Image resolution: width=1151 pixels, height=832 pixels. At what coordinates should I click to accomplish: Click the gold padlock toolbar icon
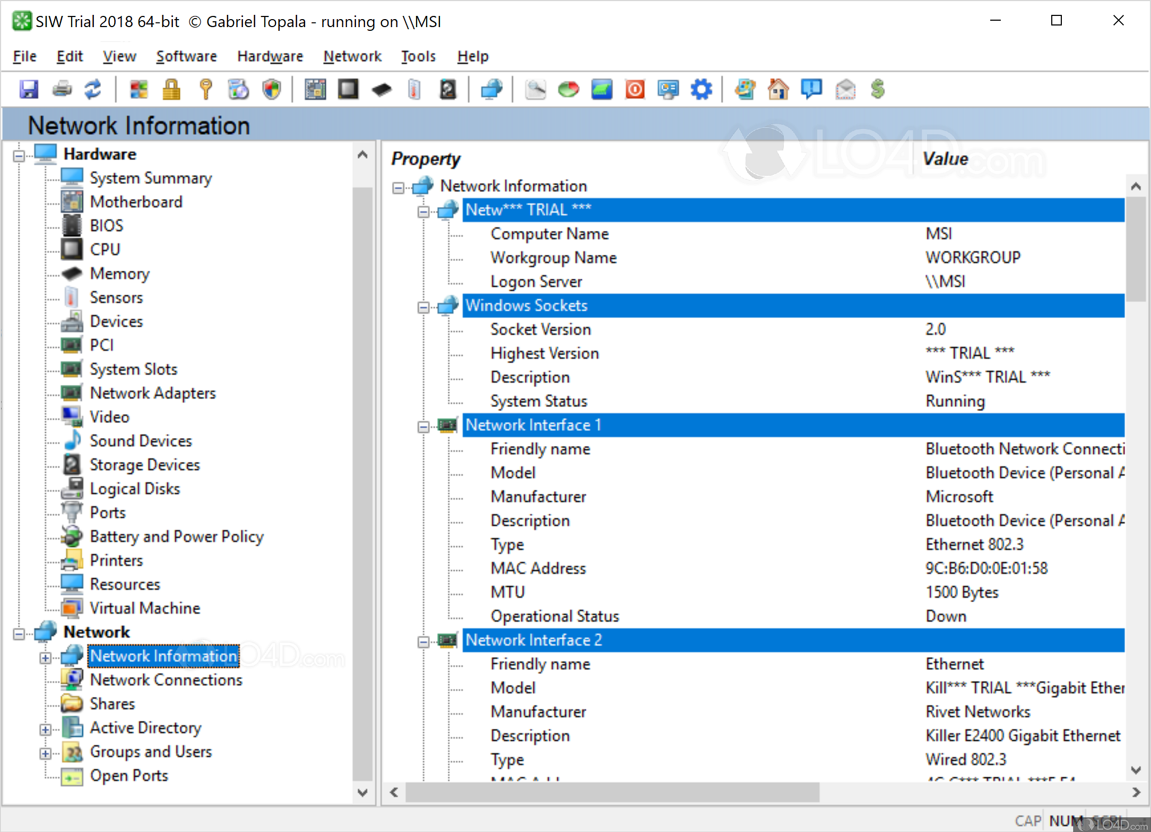click(171, 89)
